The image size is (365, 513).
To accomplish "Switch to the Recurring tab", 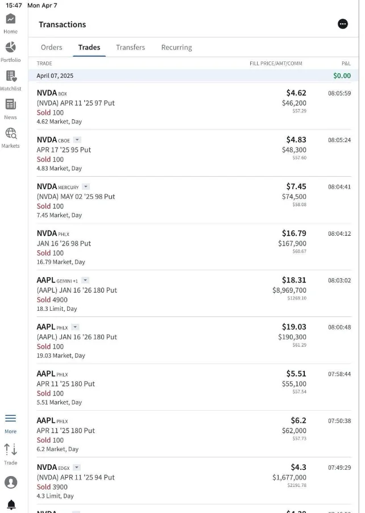I will click(x=176, y=48).
